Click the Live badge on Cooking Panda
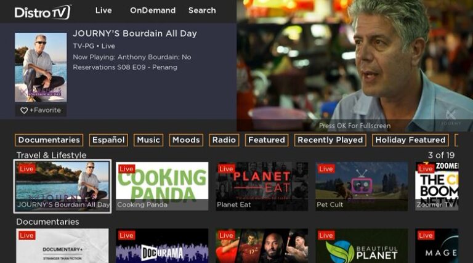Screen dimensions: 473x263 (126, 169)
